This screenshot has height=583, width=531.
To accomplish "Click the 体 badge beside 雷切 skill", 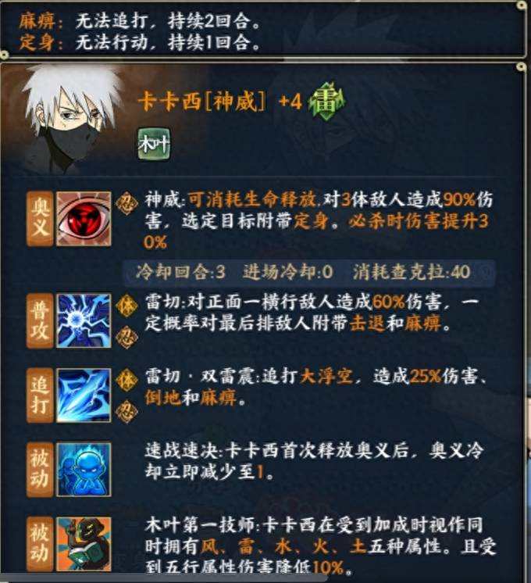I will click(127, 306).
